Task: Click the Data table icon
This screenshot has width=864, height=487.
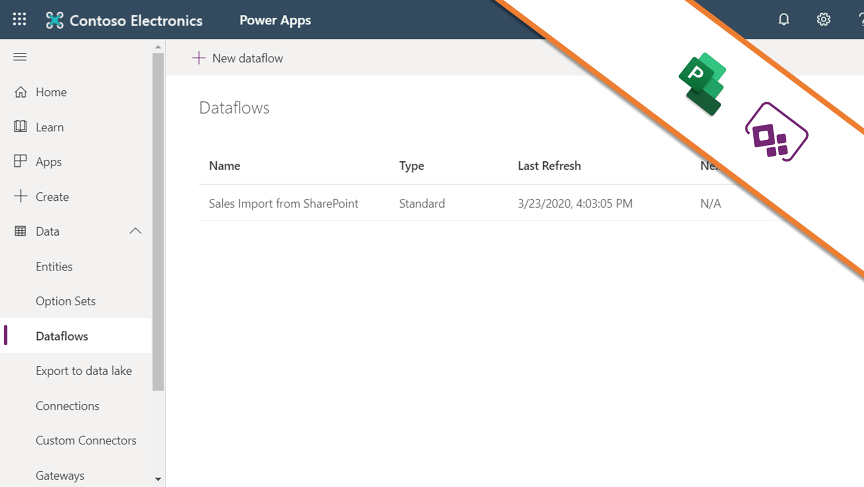Action: click(21, 231)
